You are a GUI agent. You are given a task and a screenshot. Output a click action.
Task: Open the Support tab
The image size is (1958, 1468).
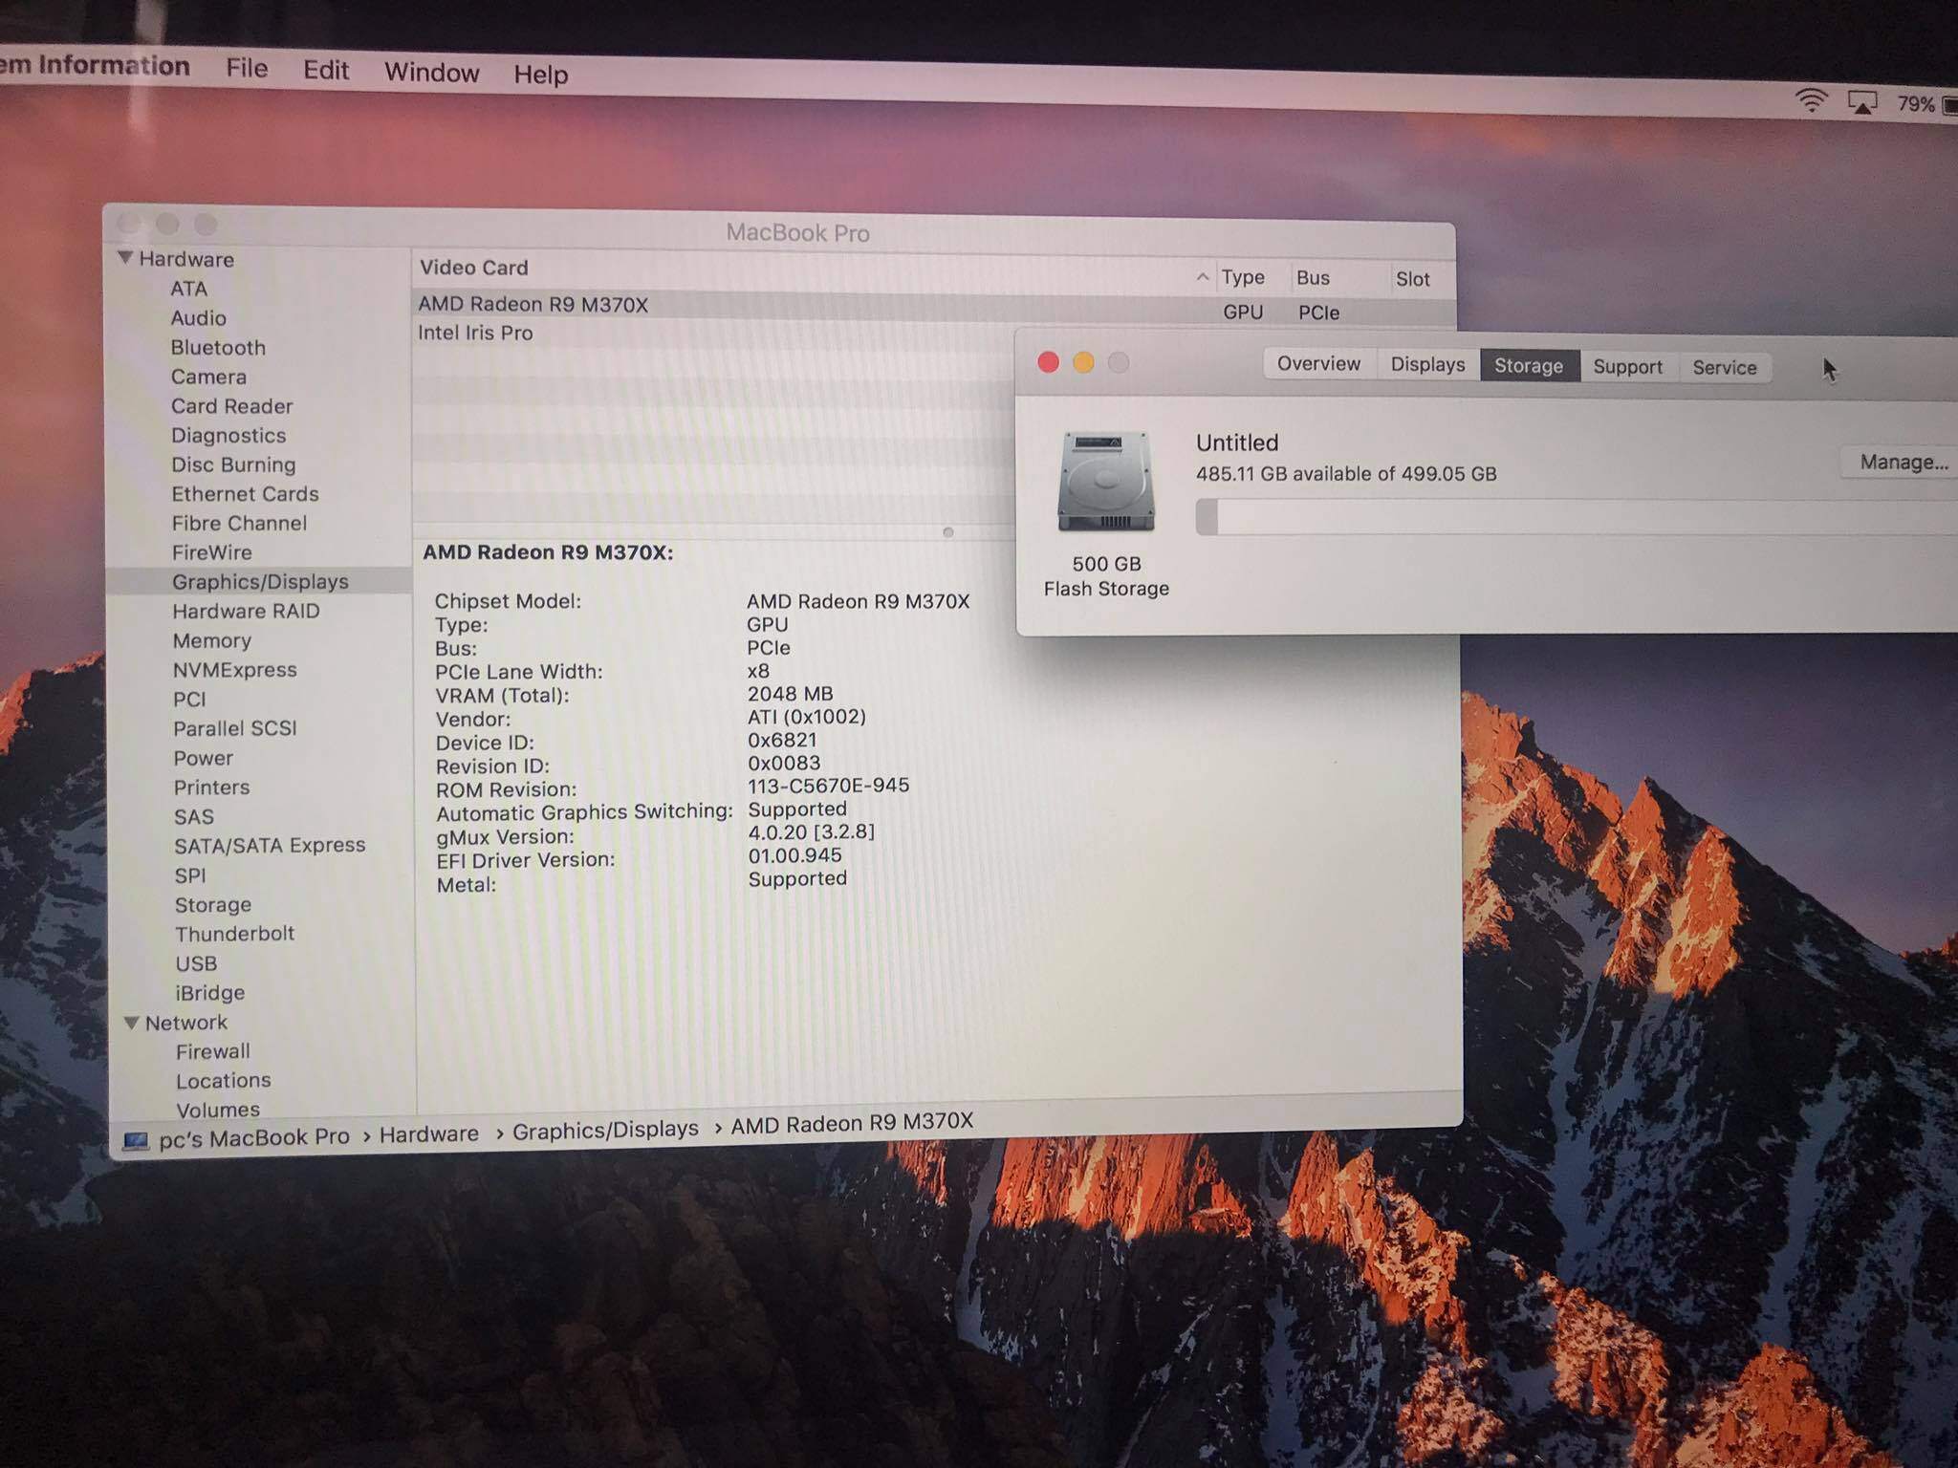[x=1626, y=367]
